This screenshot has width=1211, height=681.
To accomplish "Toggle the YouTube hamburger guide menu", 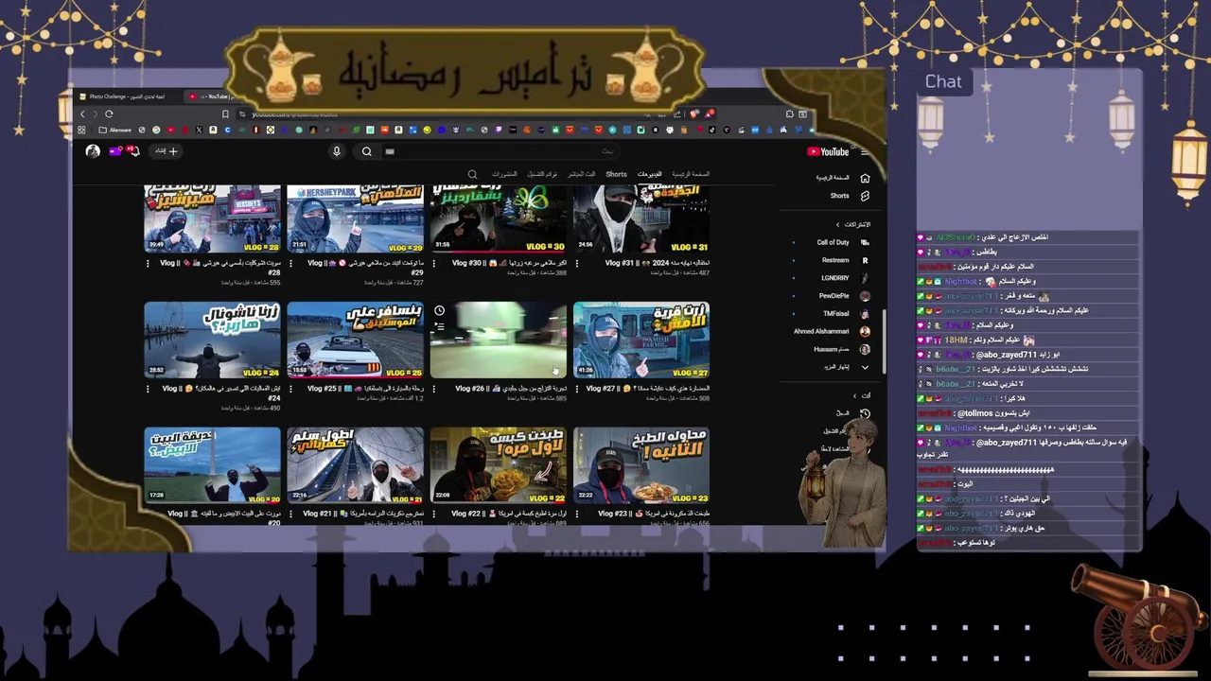I will [x=864, y=151].
